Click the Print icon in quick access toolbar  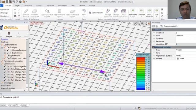pyautogui.click(x=20, y=2)
